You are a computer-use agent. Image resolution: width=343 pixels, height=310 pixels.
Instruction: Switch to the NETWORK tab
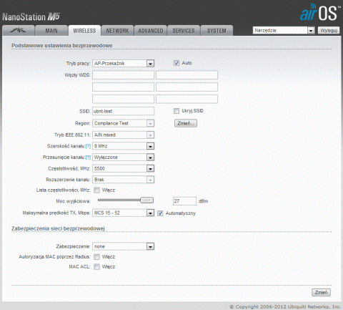tap(117, 31)
